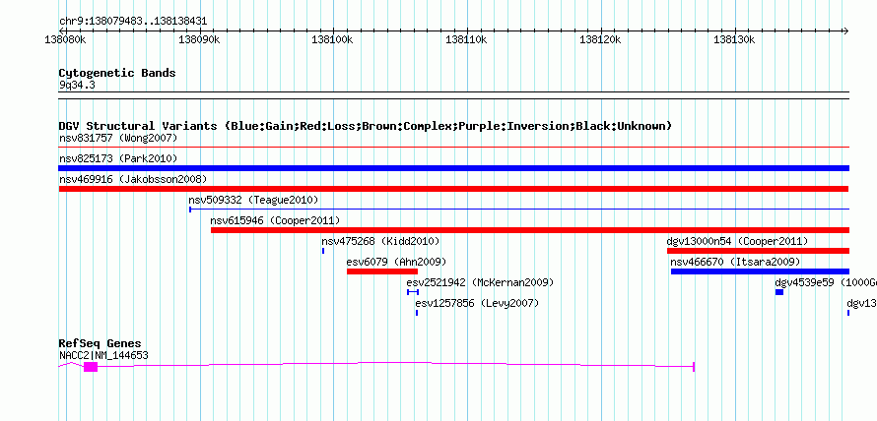The height and width of the screenshot is (421, 877).
Task: Select the nsv469916 (Jakobsson2008) red loss bar
Action: tap(453, 189)
